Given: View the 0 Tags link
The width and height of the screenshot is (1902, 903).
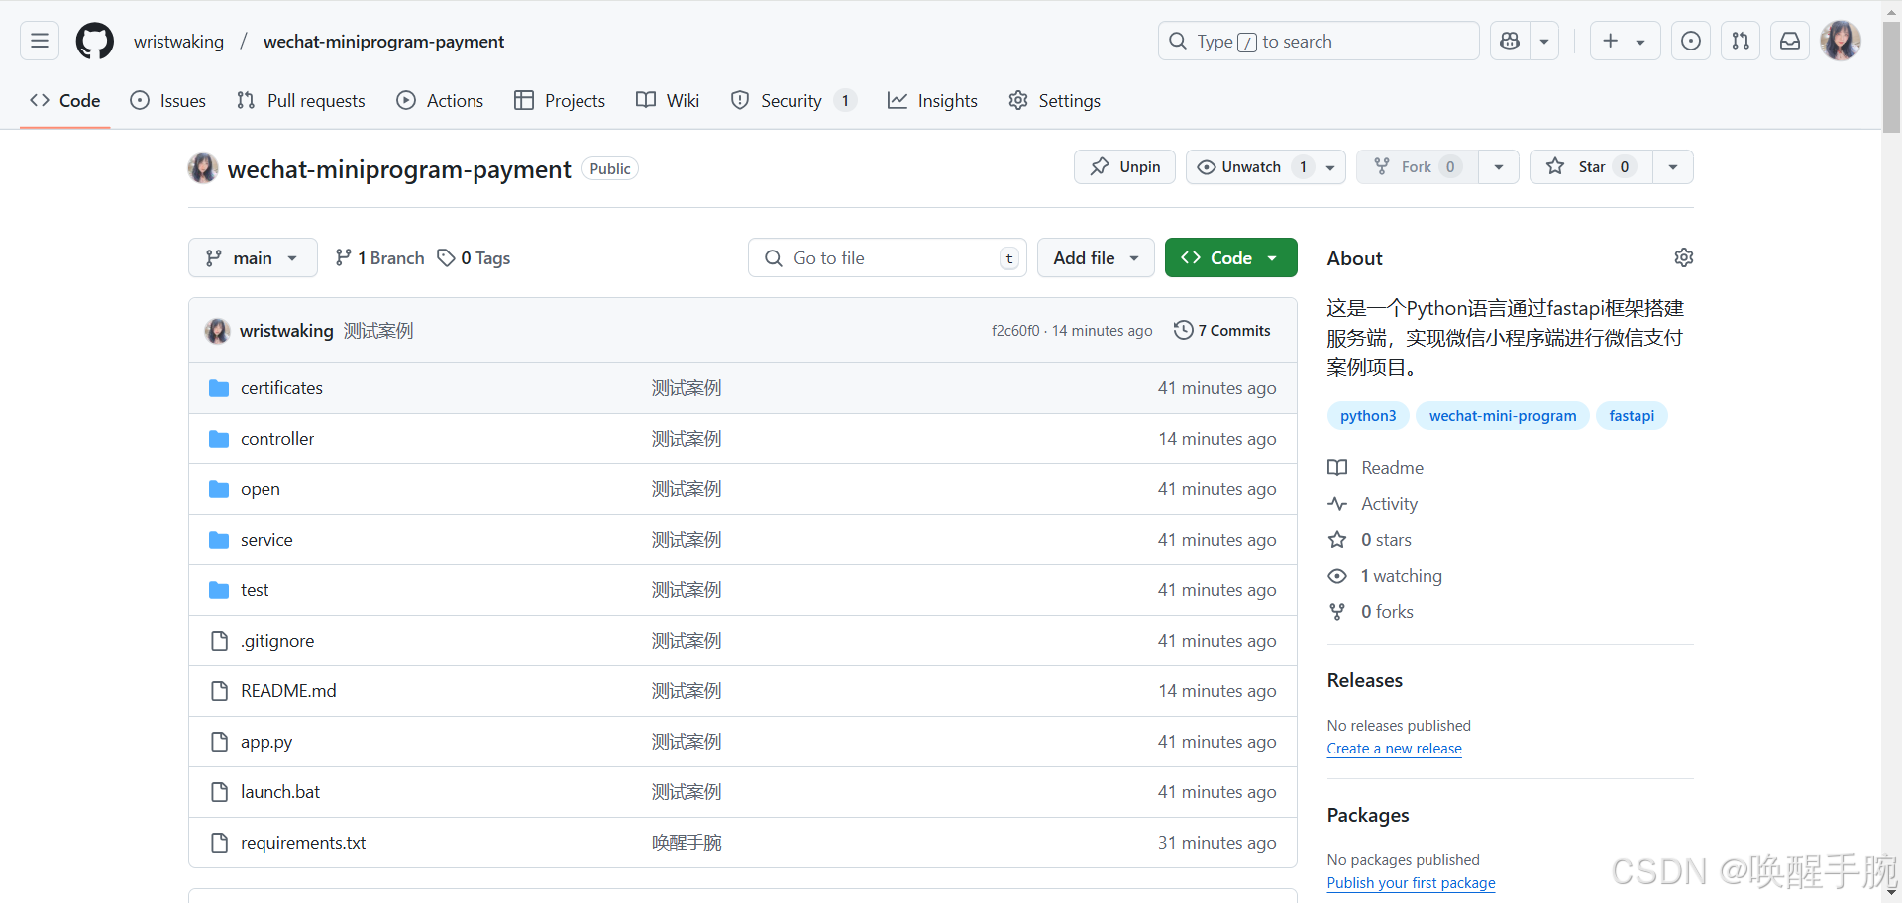Looking at the screenshot, I should (x=475, y=257).
